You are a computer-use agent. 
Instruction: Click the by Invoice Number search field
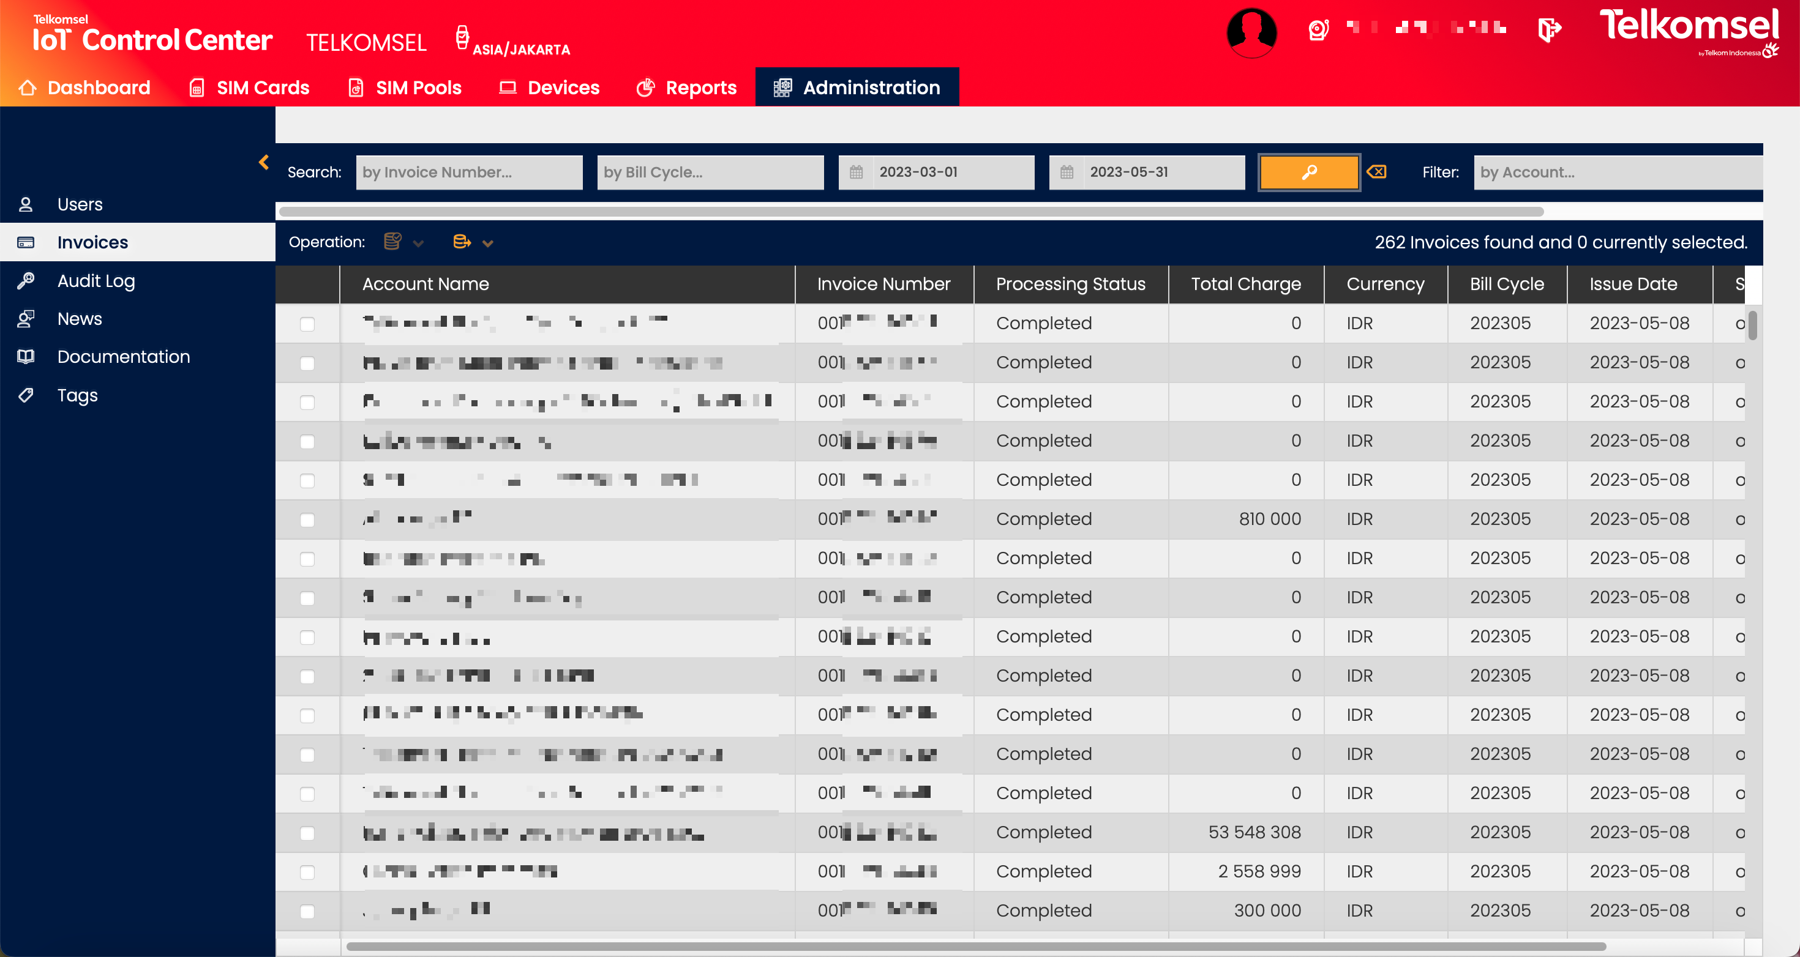click(x=469, y=172)
